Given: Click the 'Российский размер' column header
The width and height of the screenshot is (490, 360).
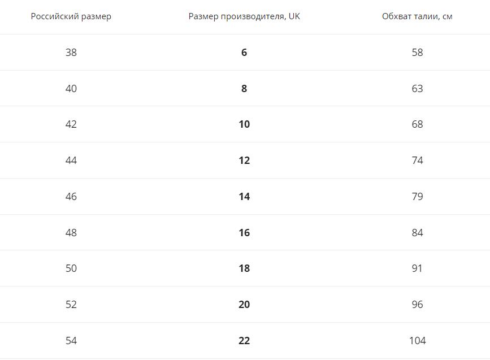Looking at the screenshot, I should (x=71, y=16).
